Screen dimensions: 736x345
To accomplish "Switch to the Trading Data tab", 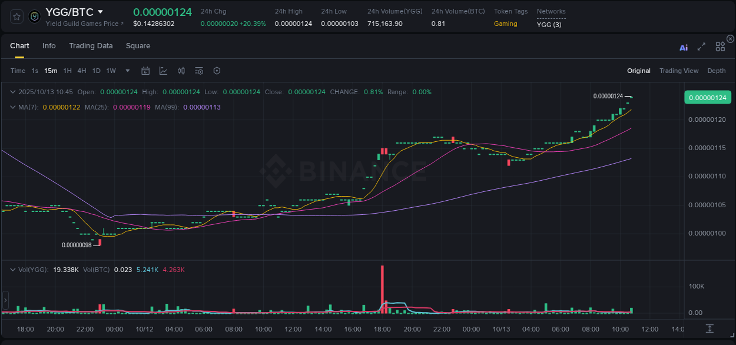I will pyautogui.click(x=91, y=45).
